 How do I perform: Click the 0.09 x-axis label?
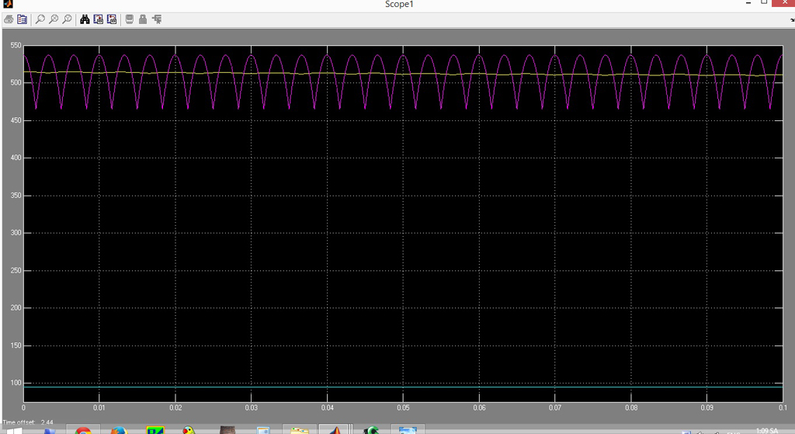pyautogui.click(x=706, y=408)
